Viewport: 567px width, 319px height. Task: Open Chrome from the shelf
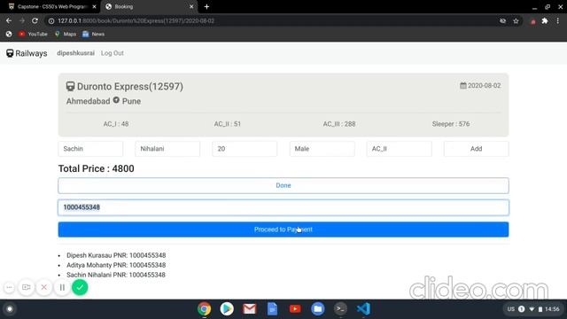[205, 309]
